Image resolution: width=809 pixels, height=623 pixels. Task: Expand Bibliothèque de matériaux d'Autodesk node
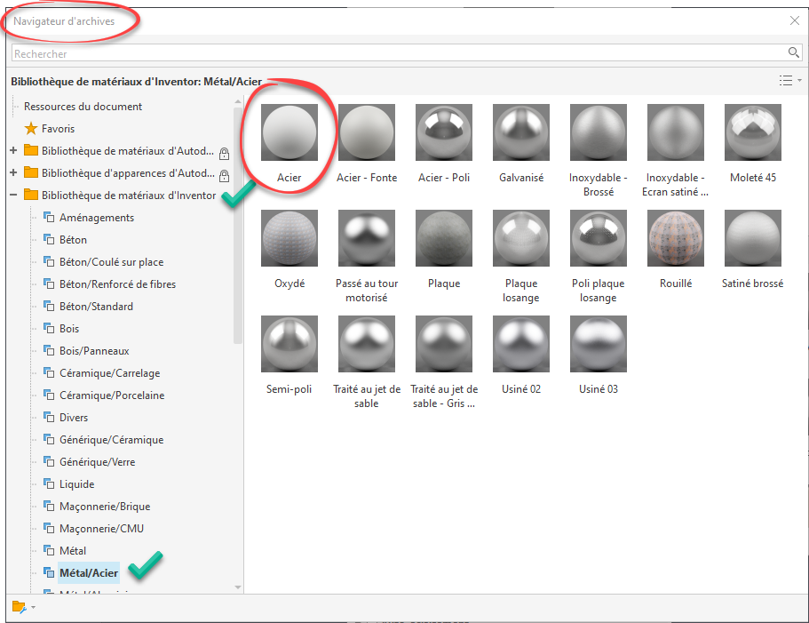click(13, 151)
